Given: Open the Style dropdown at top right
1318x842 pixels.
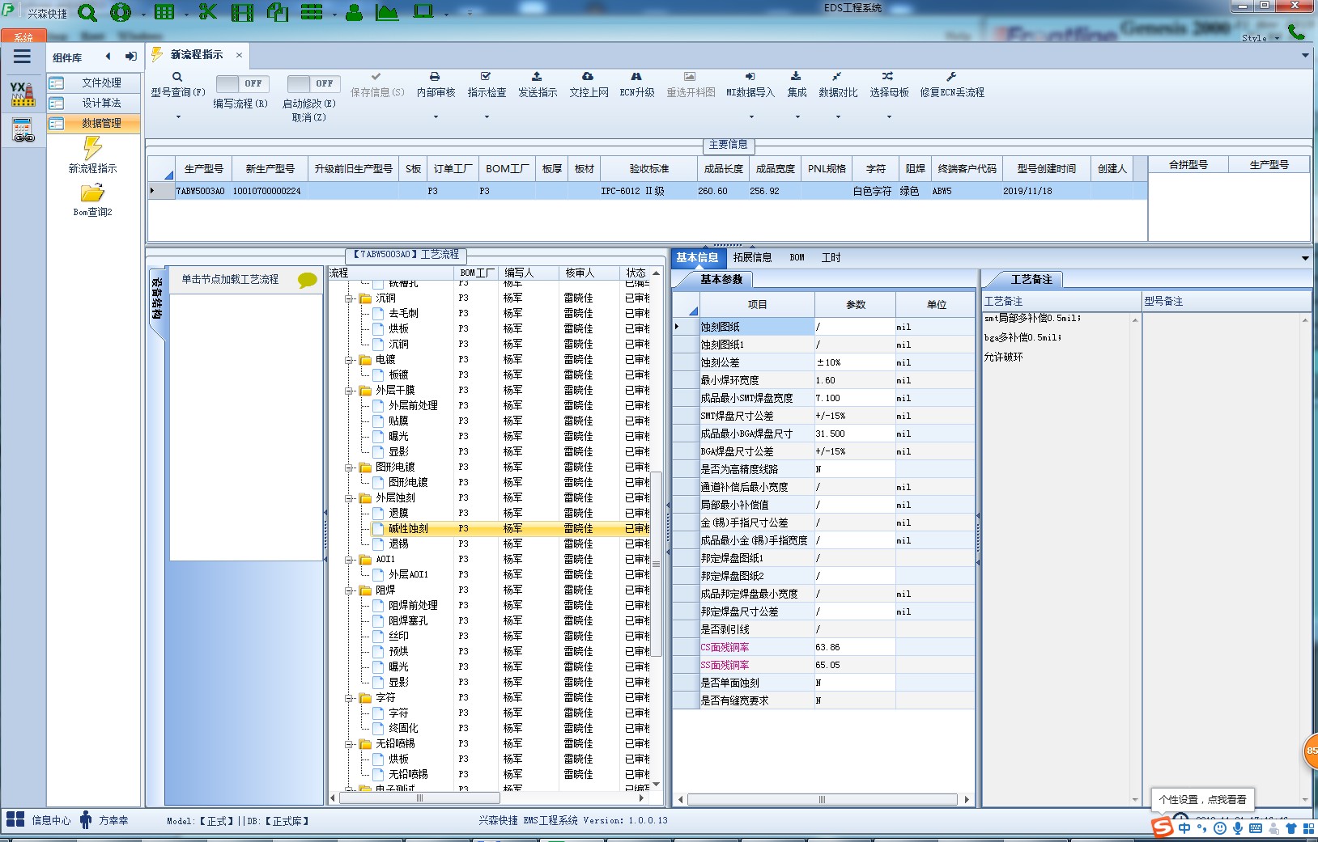Looking at the screenshot, I should point(1261,38).
